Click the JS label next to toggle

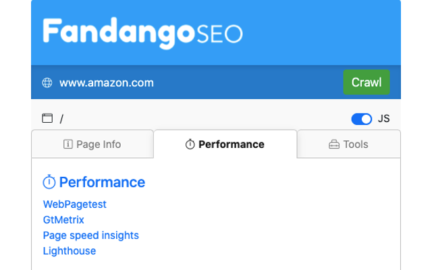384,119
